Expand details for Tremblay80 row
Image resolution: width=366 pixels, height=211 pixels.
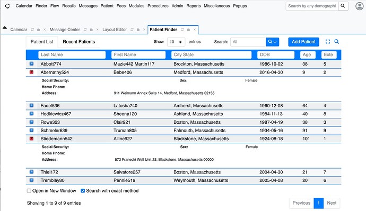[x=31, y=180]
